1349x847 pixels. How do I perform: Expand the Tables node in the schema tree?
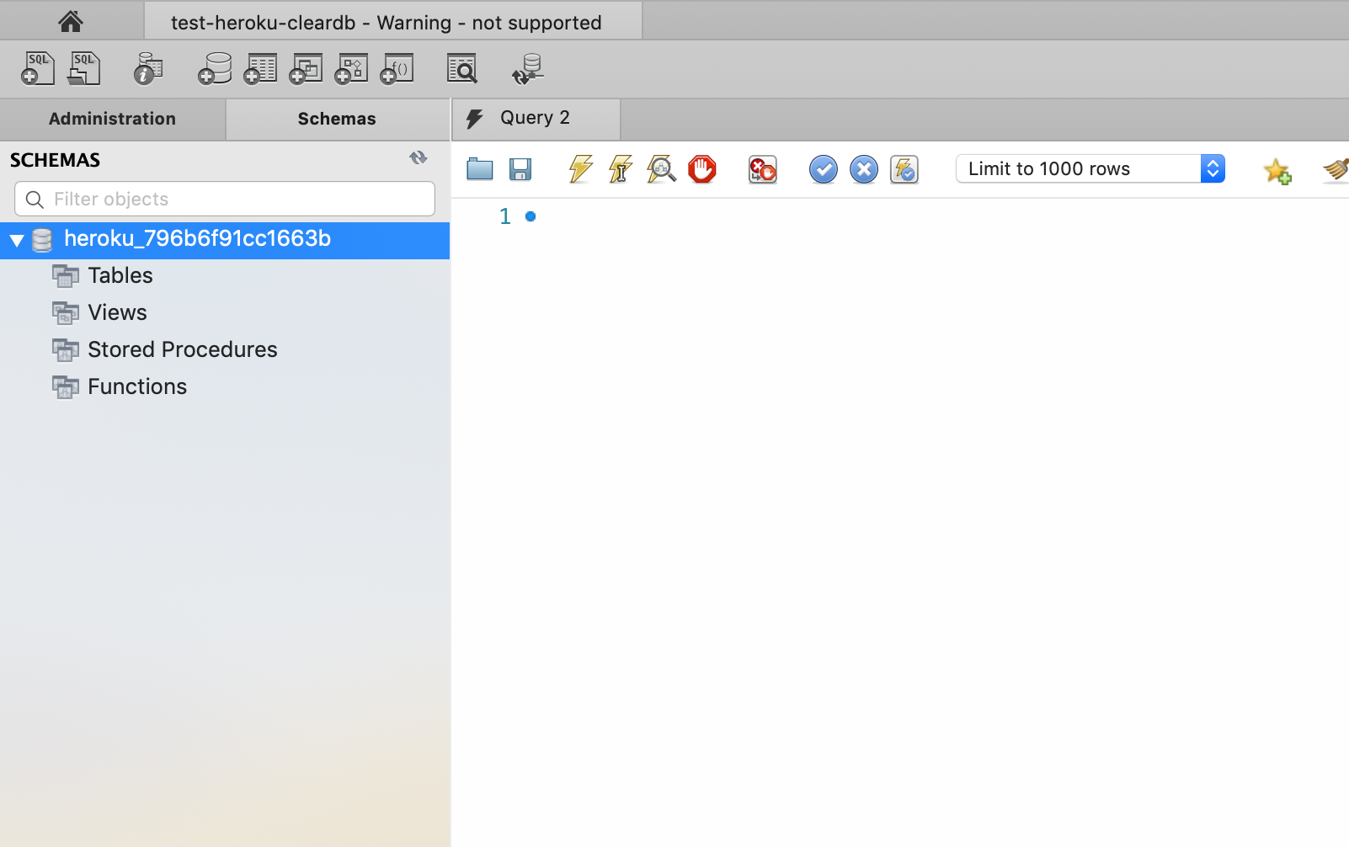[120, 275]
